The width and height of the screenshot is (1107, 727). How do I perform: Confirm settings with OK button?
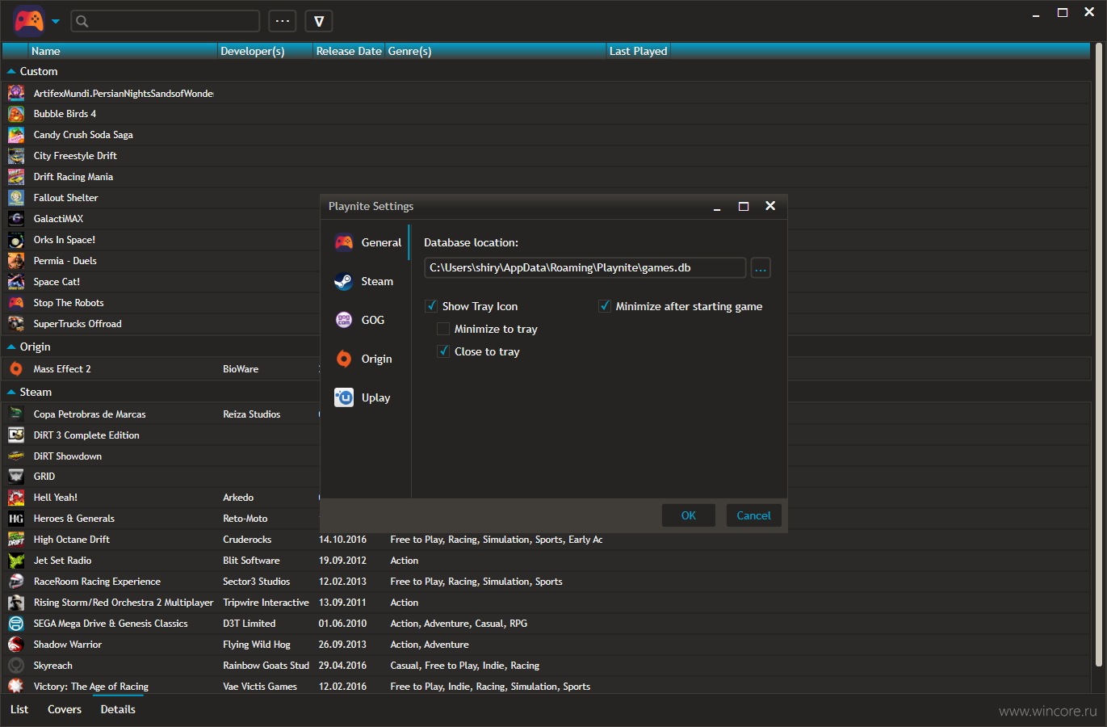click(688, 515)
